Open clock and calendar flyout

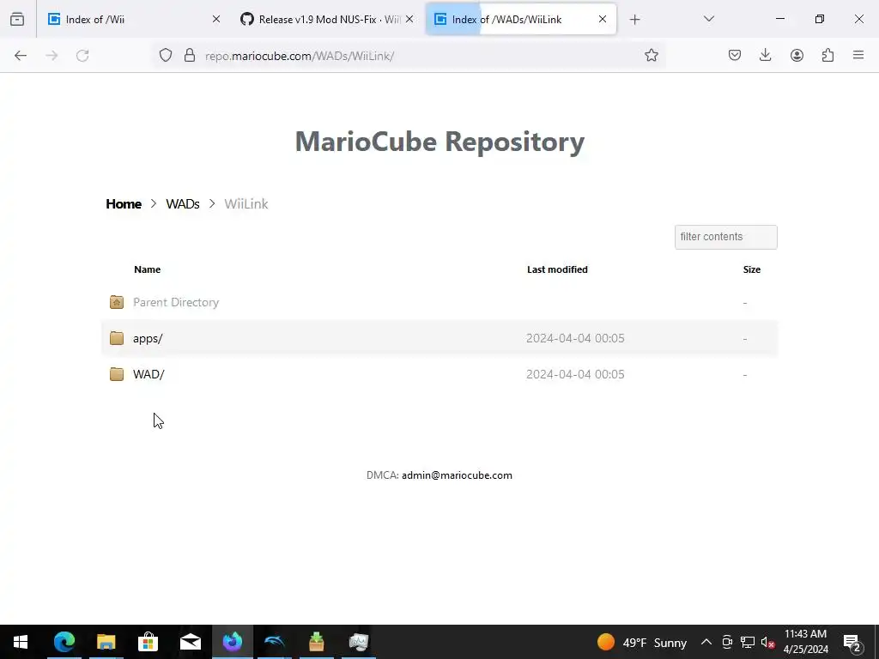(805, 642)
